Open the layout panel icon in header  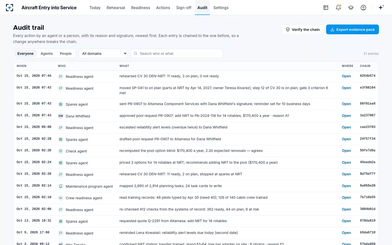coord(326,8)
